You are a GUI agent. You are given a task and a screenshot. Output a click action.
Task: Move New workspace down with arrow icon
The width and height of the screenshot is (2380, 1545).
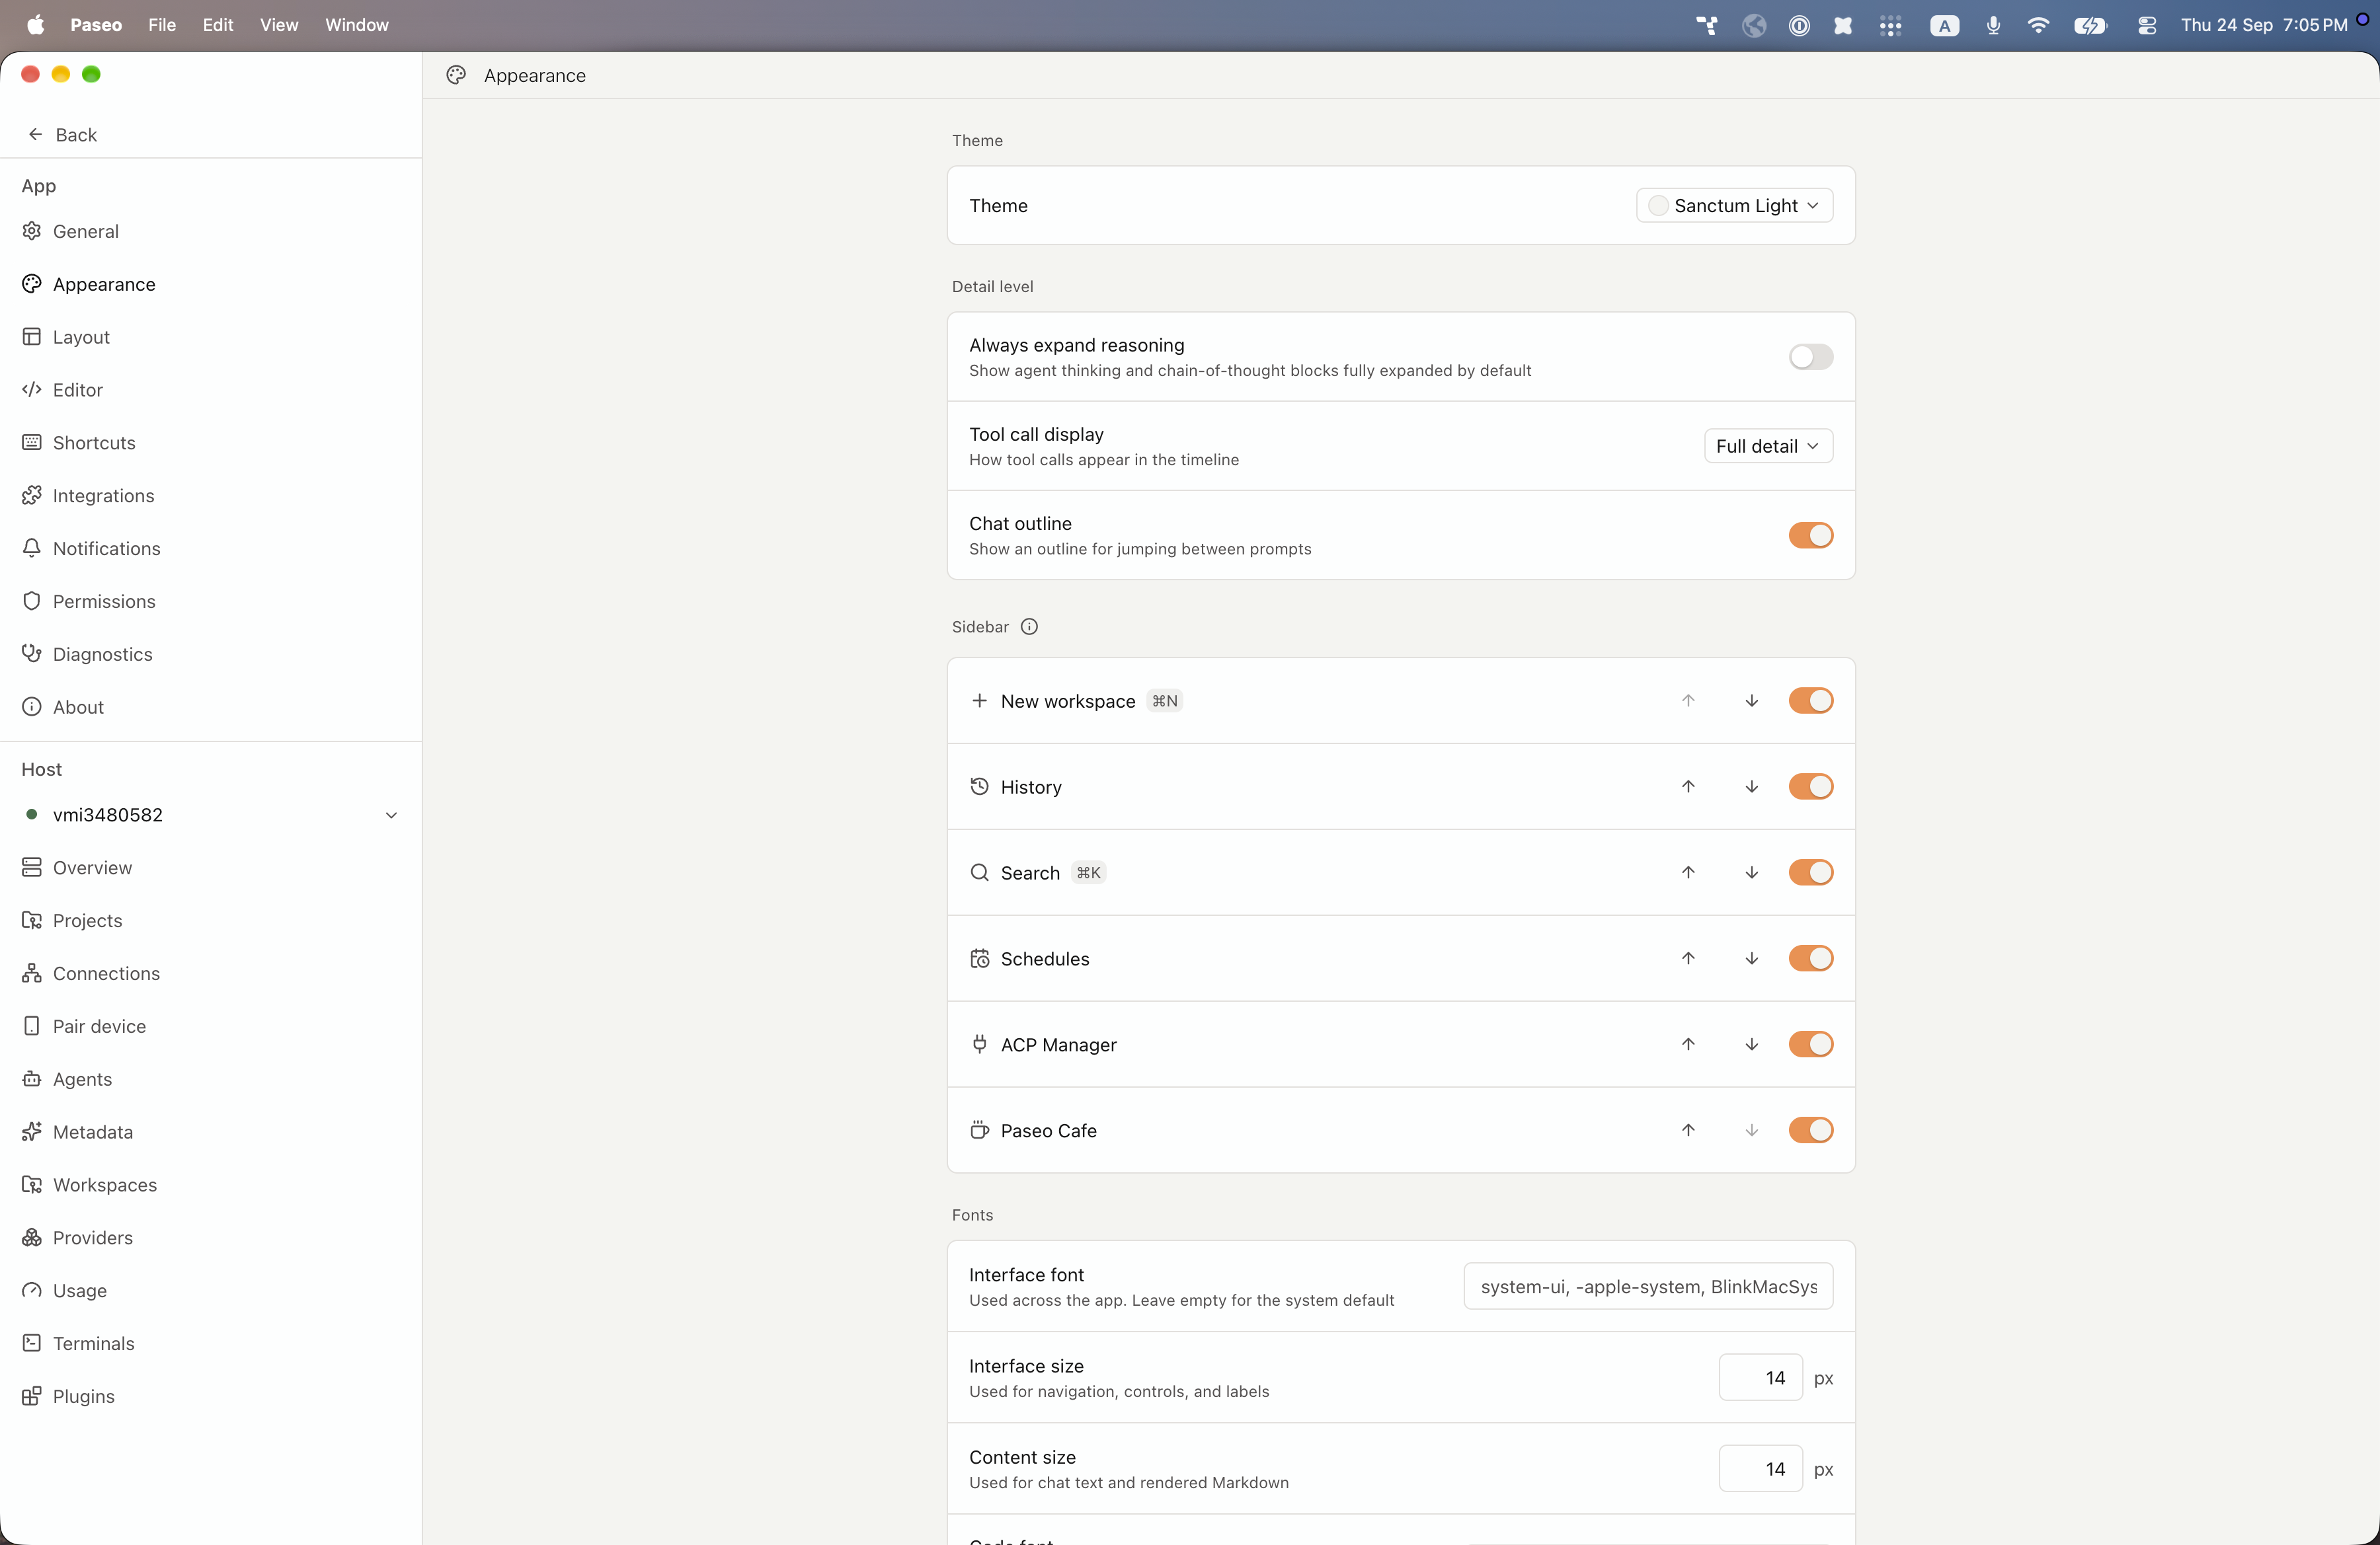[x=1751, y=700]
